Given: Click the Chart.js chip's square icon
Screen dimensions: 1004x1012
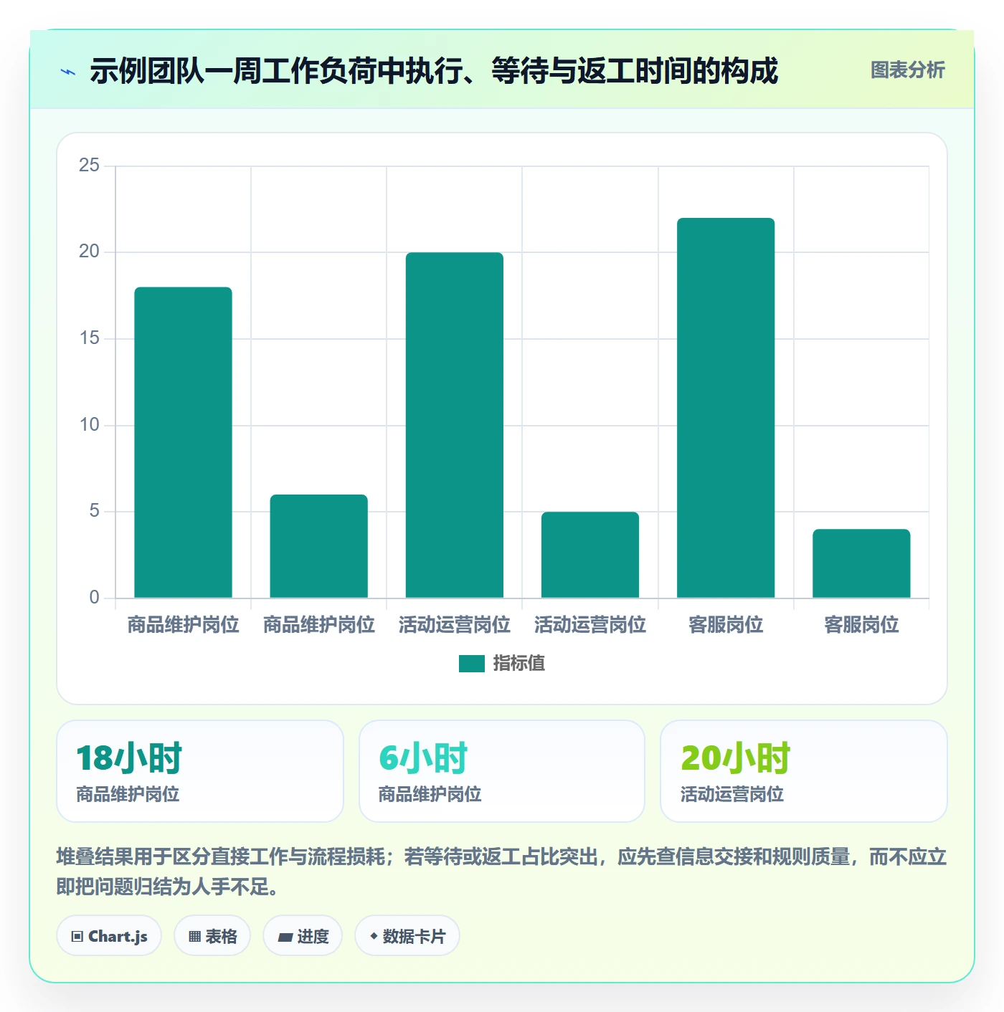Looking at the screenshot, I should point(77,937).
